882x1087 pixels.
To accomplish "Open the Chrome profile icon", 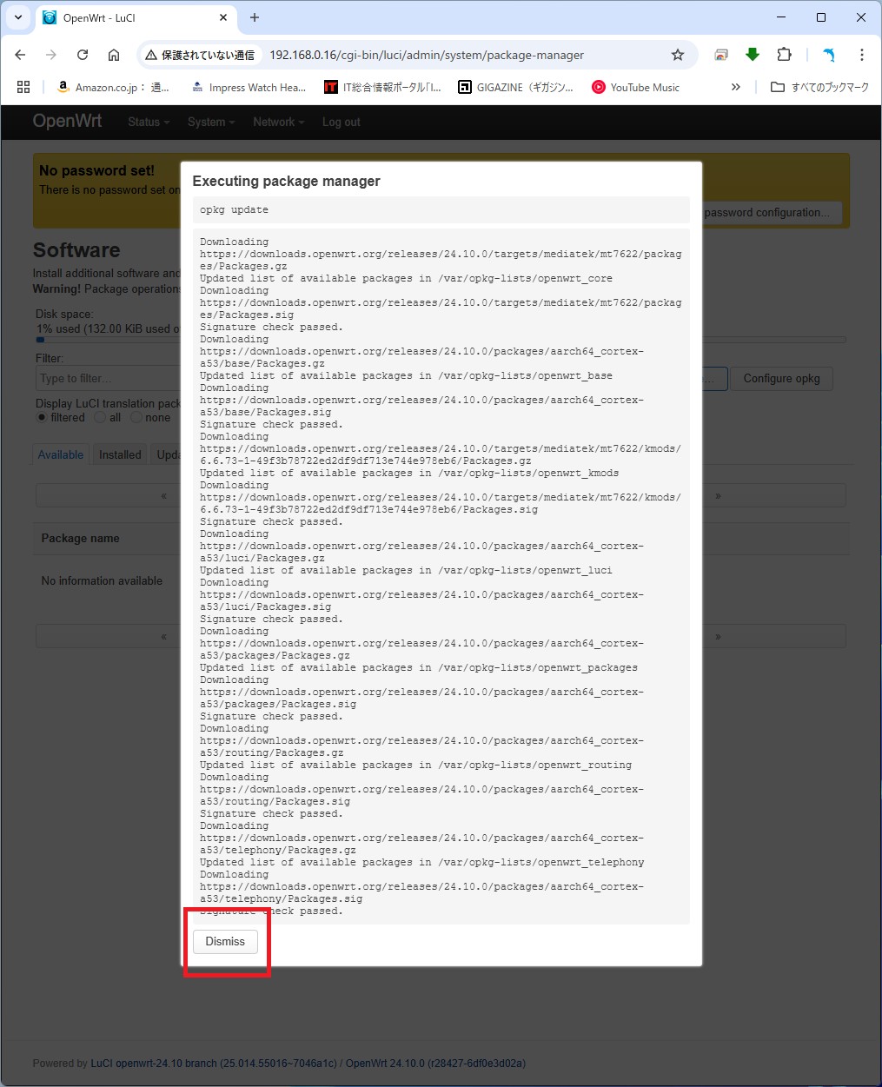I will coord(829,55).
